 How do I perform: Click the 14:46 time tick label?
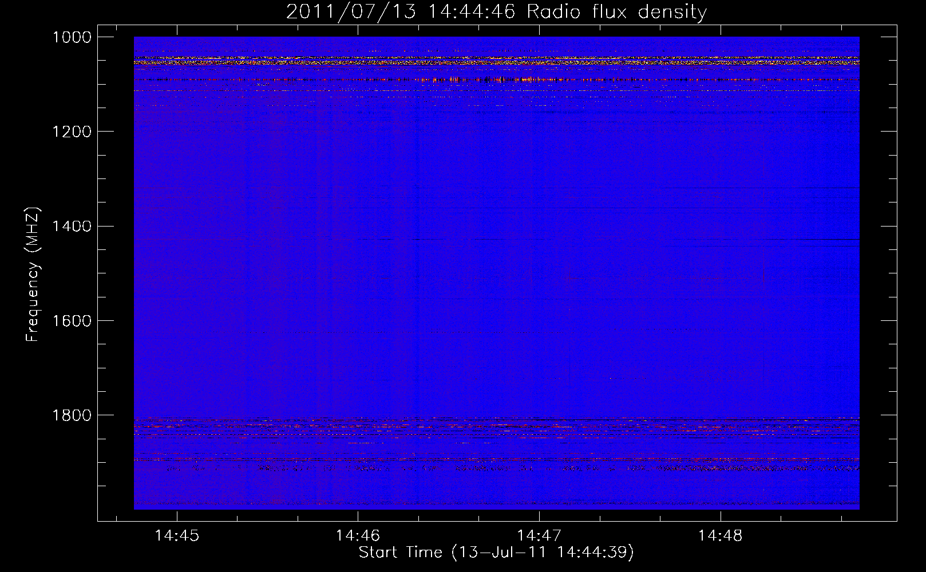358,535
